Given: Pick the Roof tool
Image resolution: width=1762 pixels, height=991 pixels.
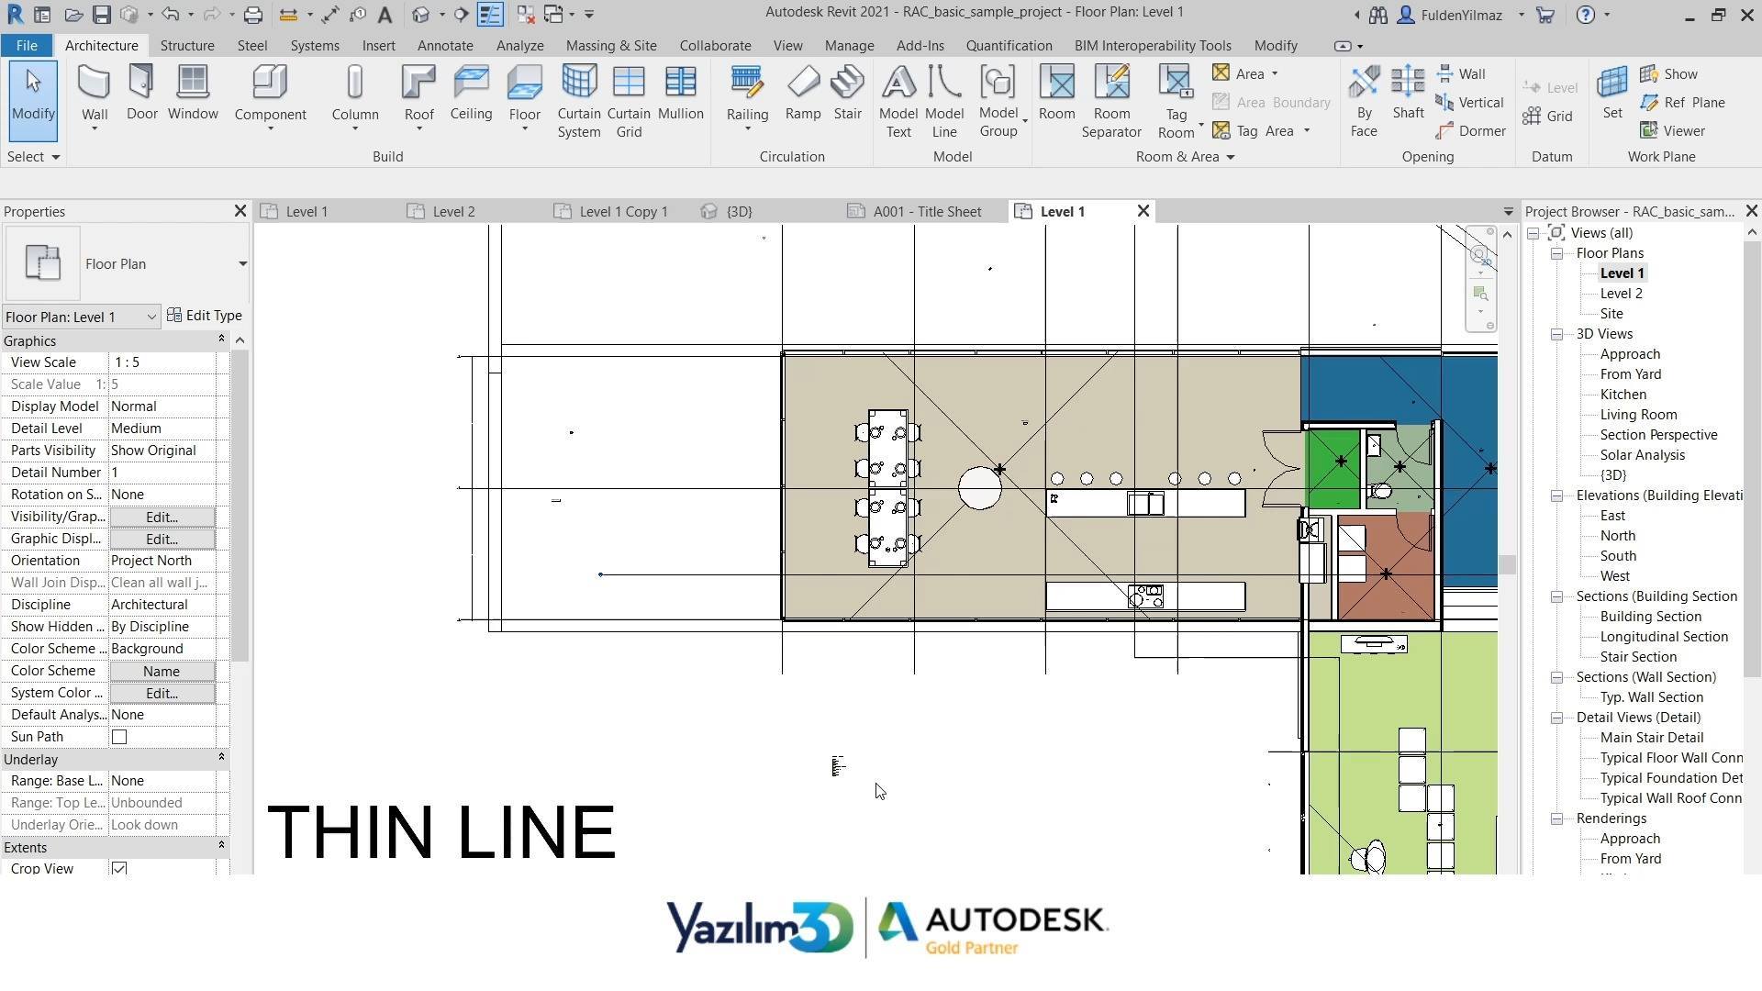Looking at the screenshot, I should [418, 99].
